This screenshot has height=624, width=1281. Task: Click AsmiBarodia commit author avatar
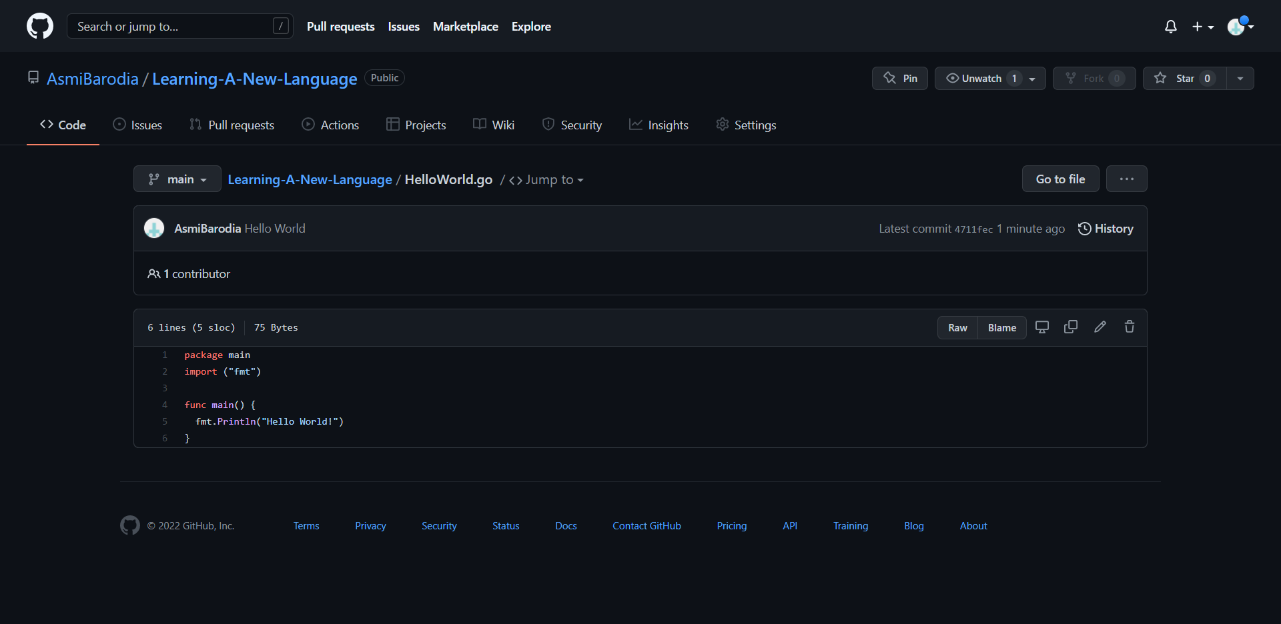[154, 228]
